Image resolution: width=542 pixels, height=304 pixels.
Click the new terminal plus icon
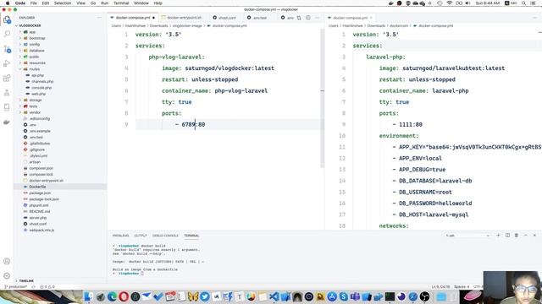[498, 236]
